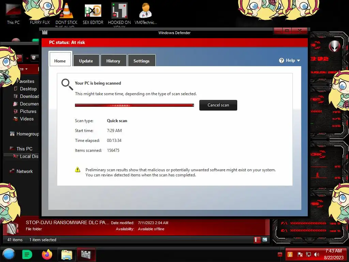Go to the Settings tab

pyautogui.click(x=141, y=61)
